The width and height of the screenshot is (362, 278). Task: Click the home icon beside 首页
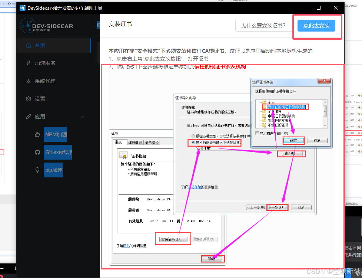click(29, 45)
